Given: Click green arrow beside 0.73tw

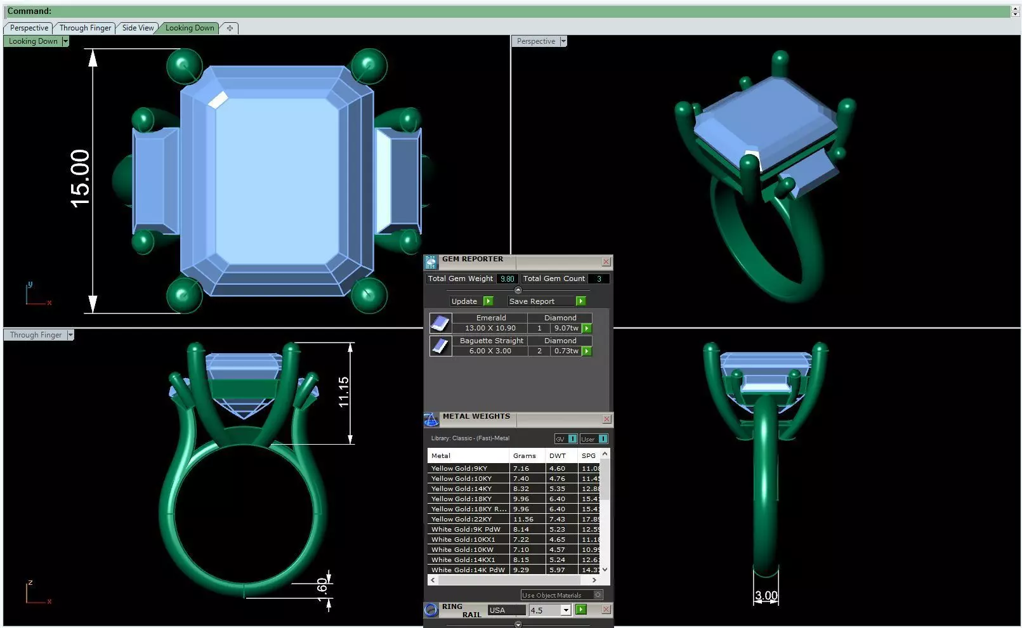Looking at the screenshot, I should coord(587,351).
